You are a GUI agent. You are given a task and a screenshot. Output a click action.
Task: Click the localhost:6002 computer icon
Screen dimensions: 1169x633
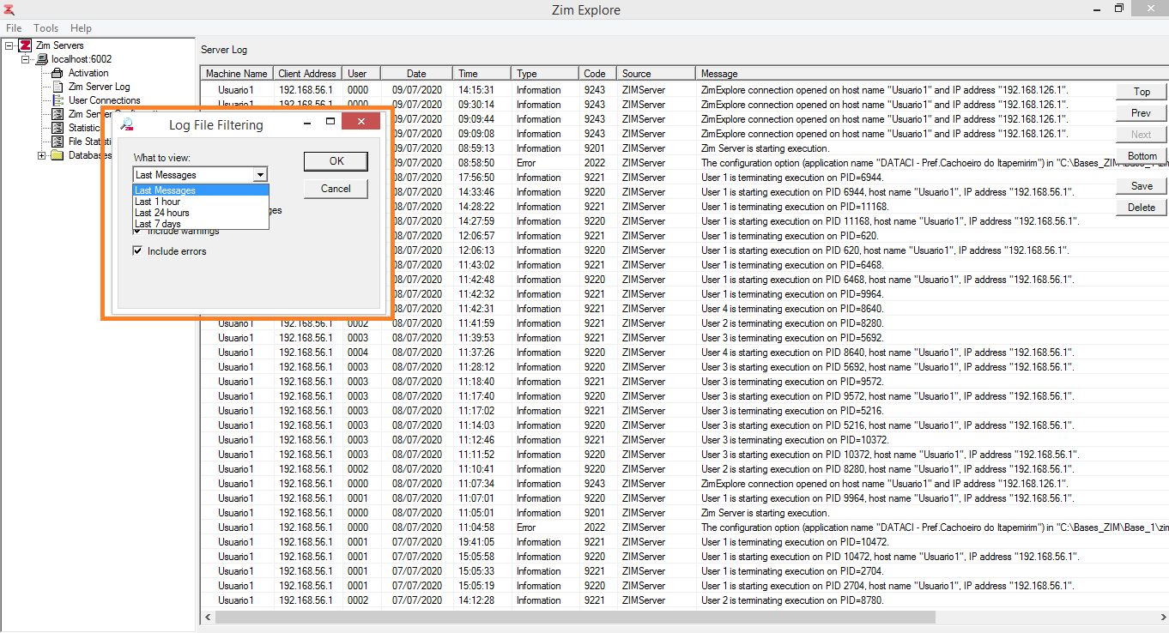42,59
